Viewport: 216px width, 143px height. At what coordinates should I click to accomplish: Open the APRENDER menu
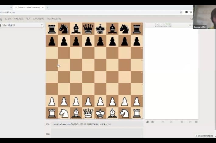[x=19, y=19]
